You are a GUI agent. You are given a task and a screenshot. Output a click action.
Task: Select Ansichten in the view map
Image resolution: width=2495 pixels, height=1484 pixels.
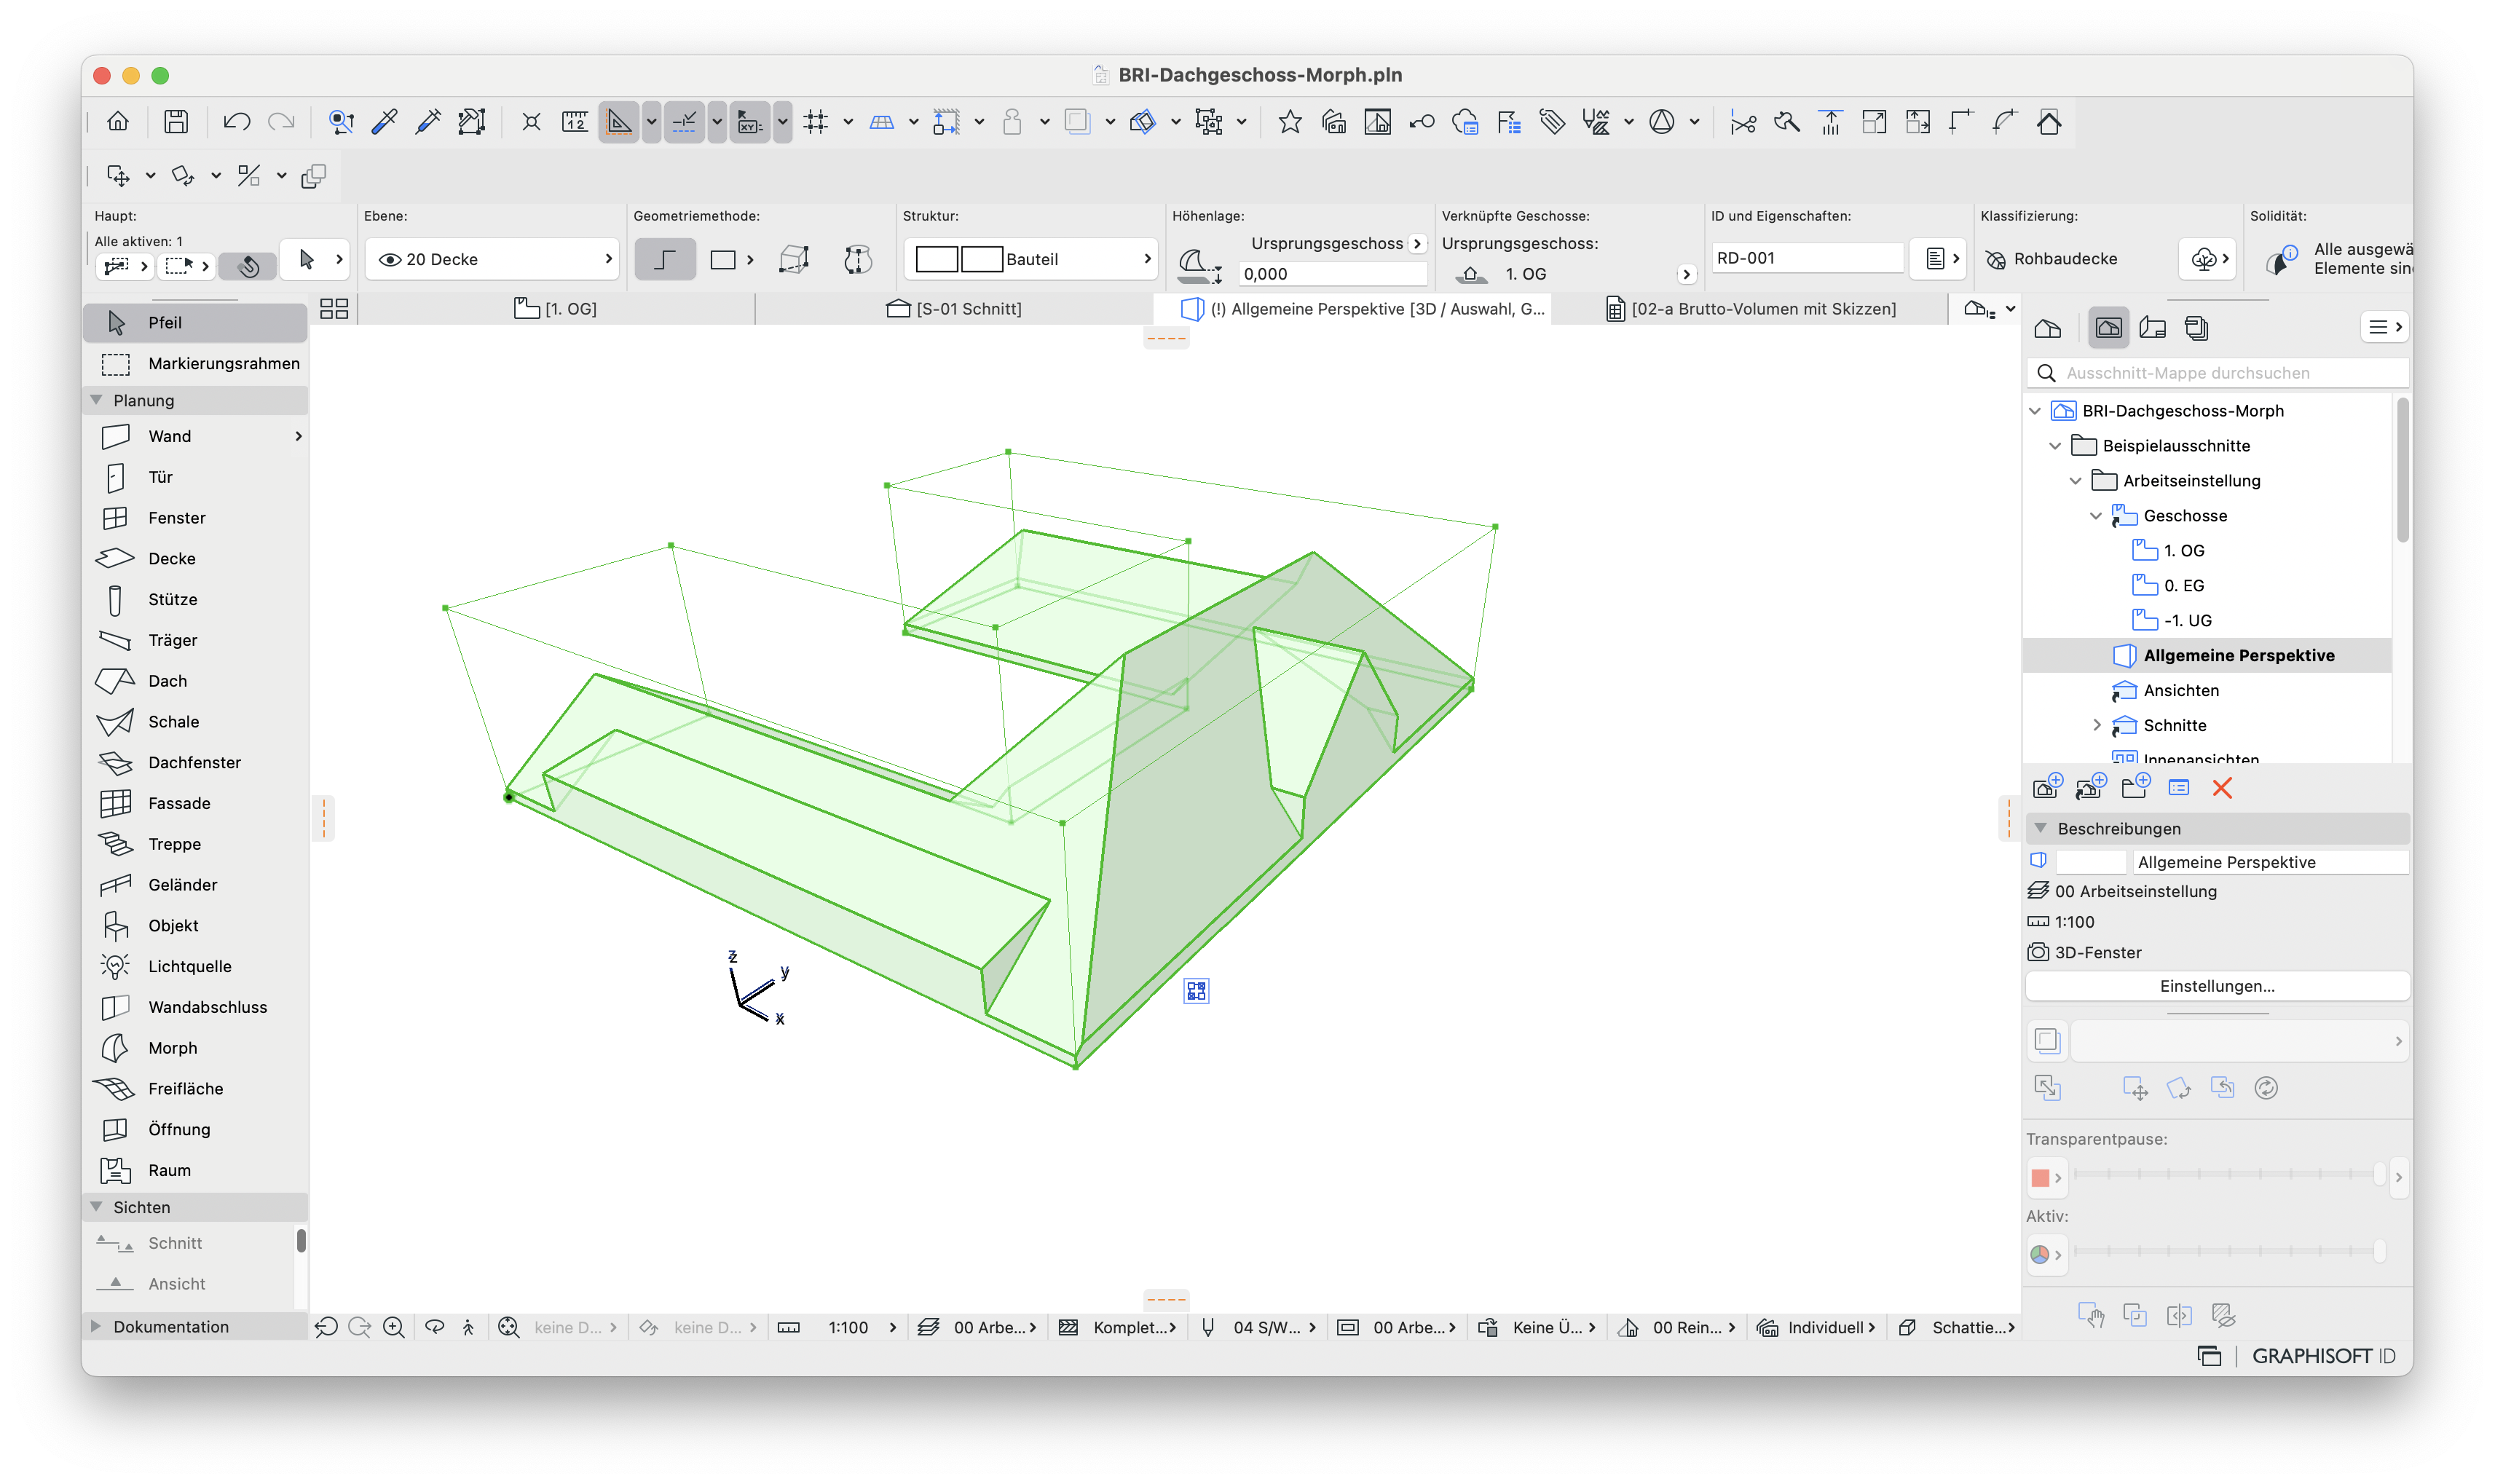[x=2180, y=690]
